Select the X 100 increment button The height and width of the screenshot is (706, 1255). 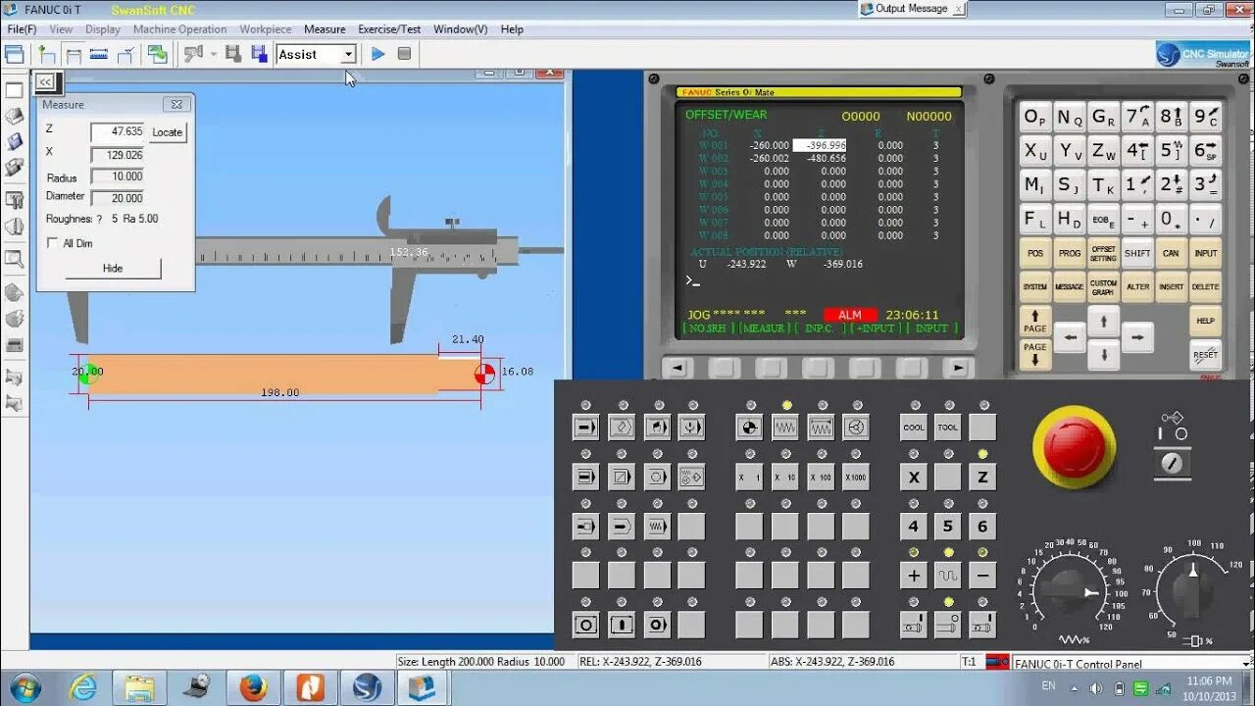[x=821, y=478]
